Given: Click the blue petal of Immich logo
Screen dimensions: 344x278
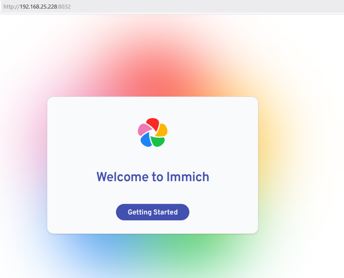Looking at the screenshot, I should (145, 140).
